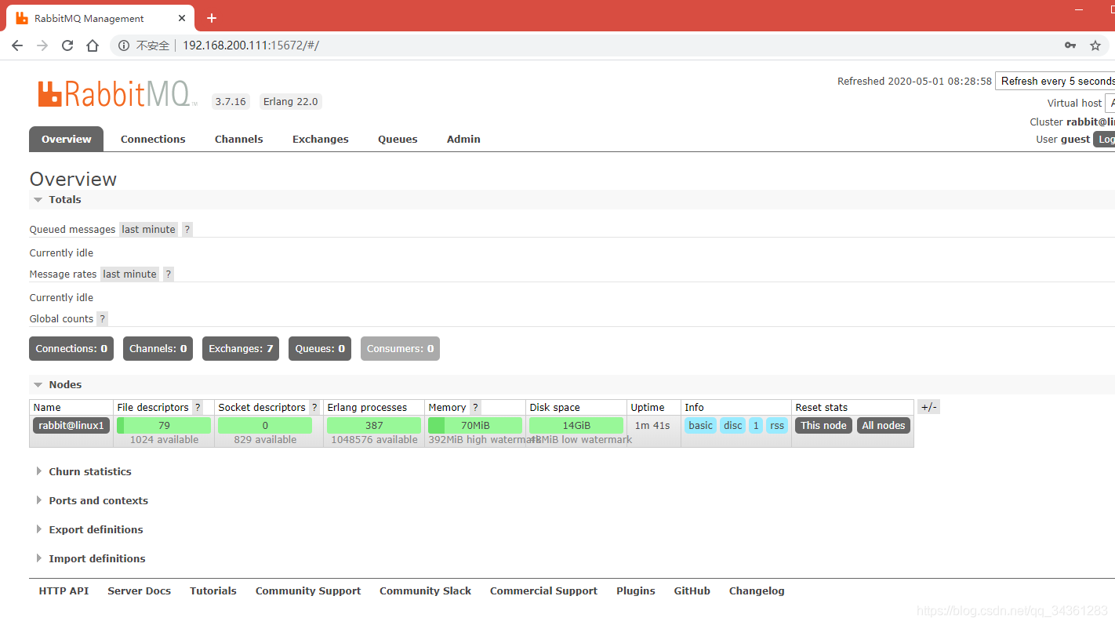Screen dimensions: 1115x625
Task: Open the Virtual host dropdown
Action: point(1110,103)
